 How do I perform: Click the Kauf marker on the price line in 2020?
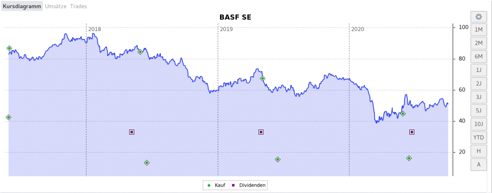coord(403,114)
